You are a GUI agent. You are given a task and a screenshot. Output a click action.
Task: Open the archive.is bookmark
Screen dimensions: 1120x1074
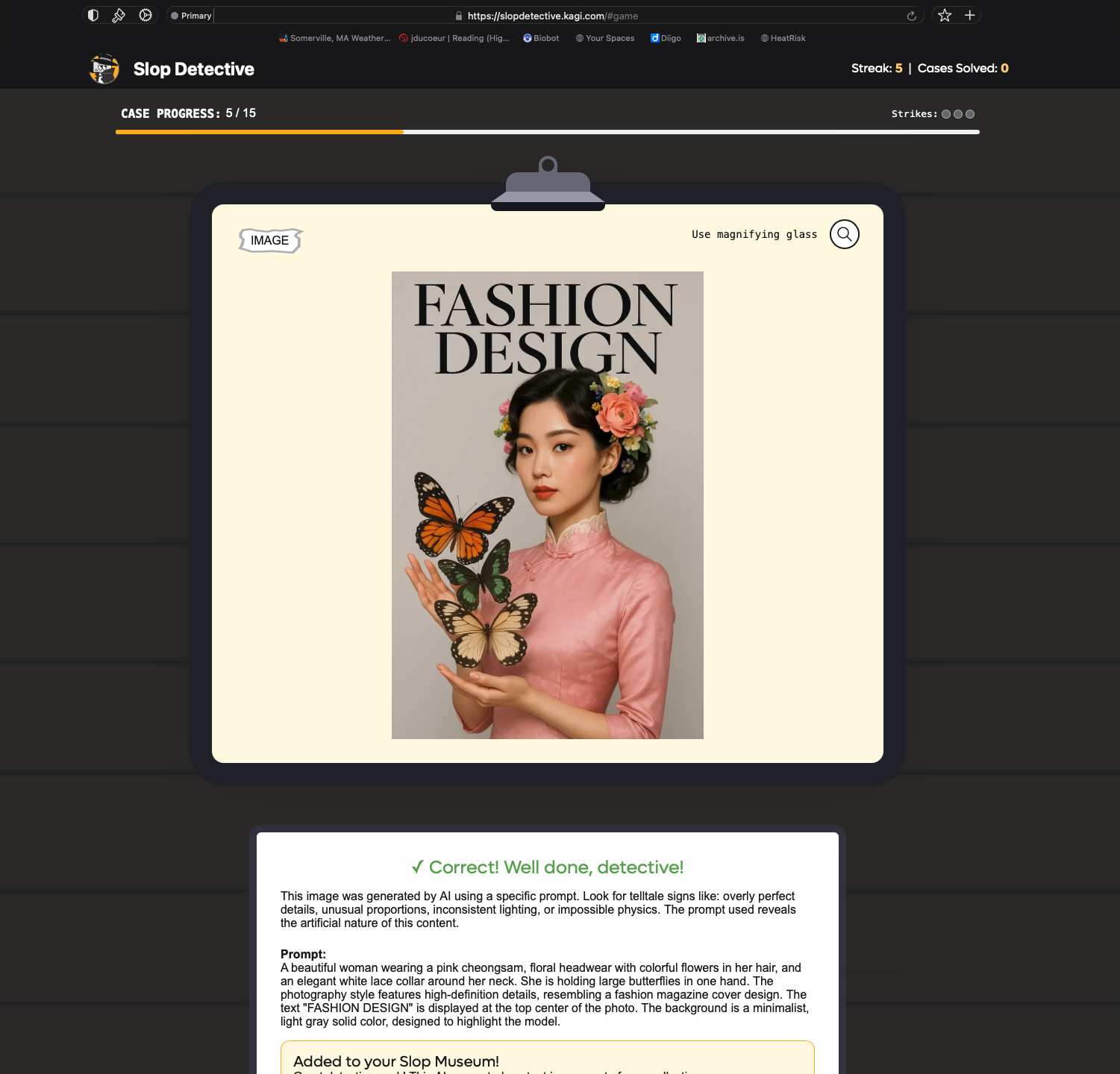721,38
